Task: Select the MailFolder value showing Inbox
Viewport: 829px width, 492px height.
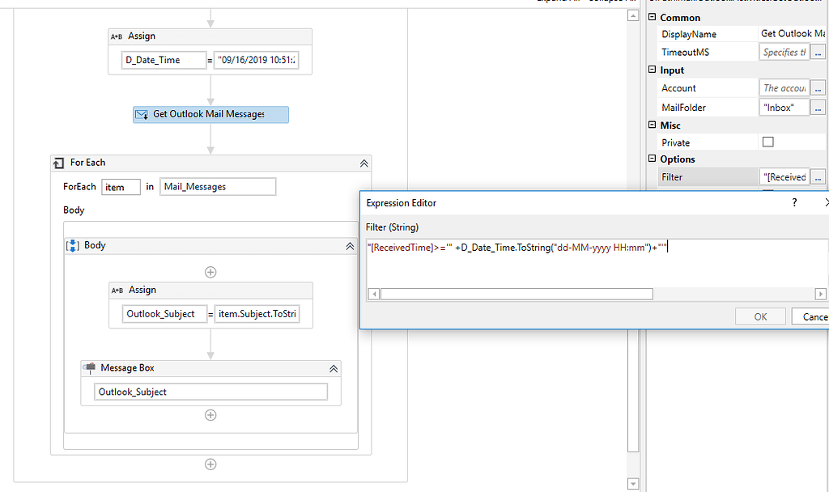Action: [784, 107]
